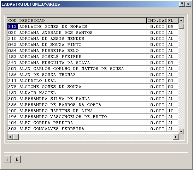Click the vertical scrollbar up arrow

pos(181,20)
